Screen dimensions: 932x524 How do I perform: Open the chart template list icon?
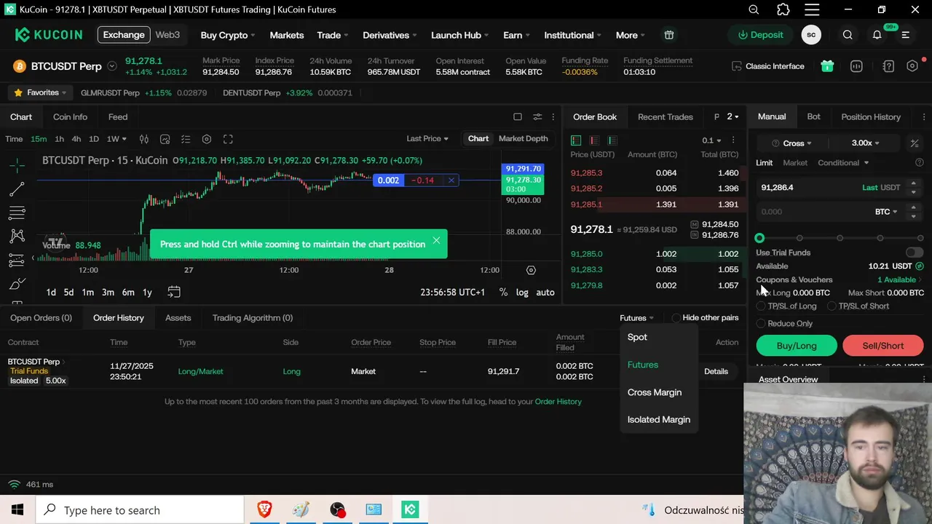point(186,139)
